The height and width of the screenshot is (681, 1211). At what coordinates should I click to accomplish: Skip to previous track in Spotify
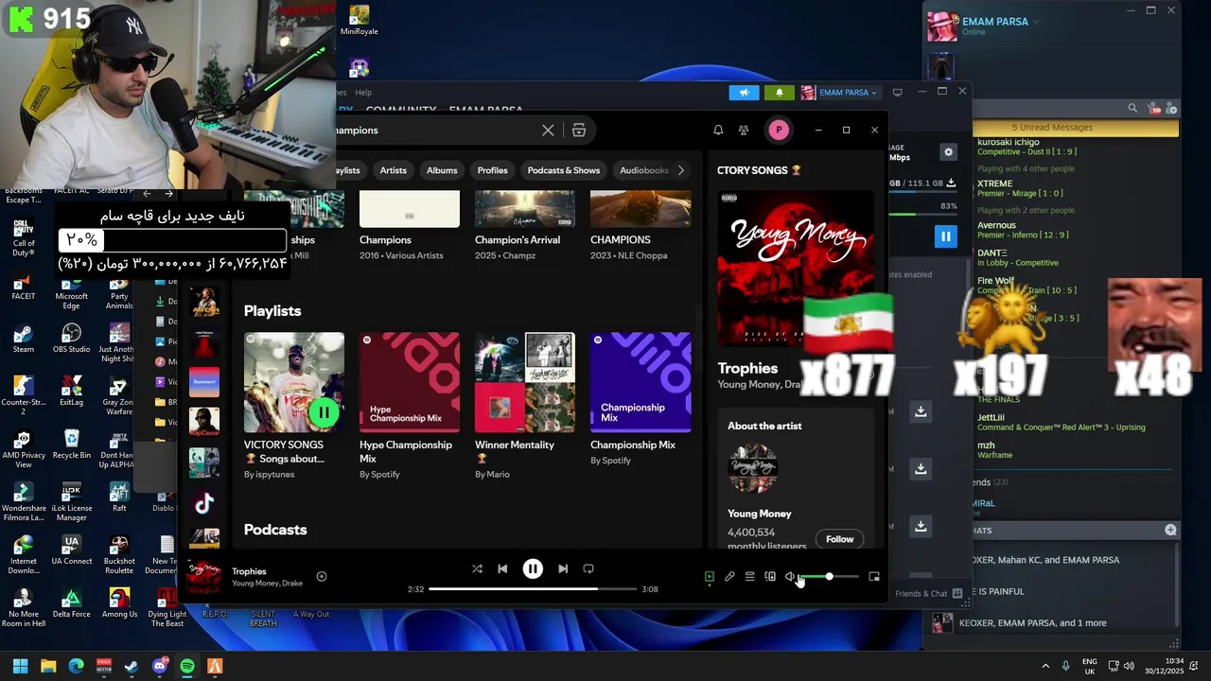pyautogui.click(x=502, y=568)
